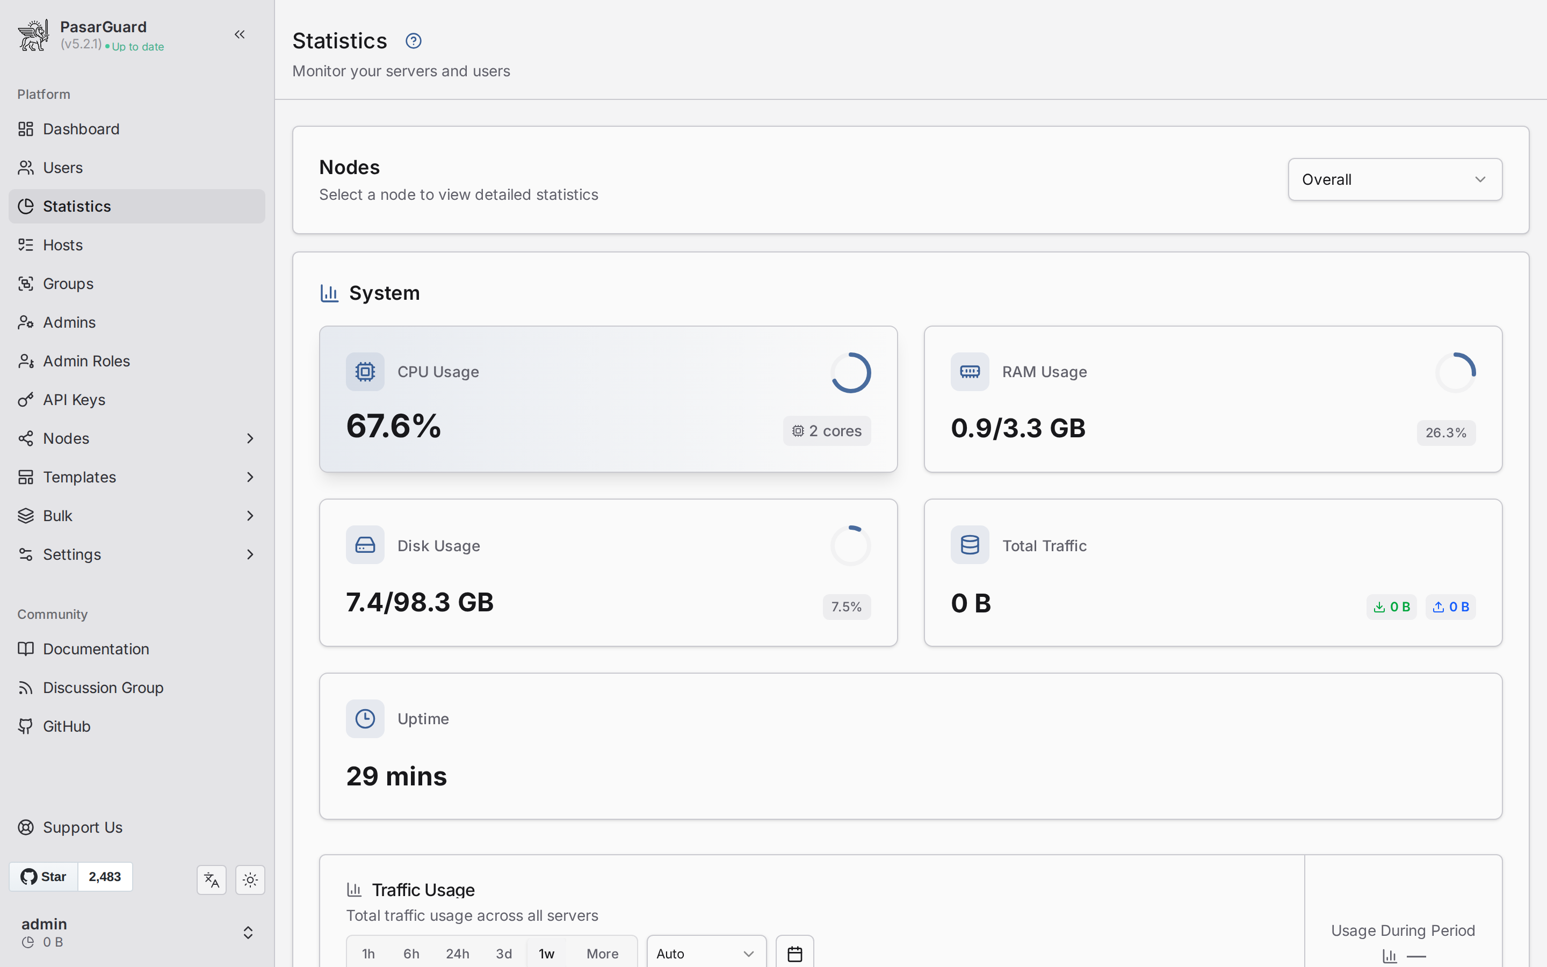Click the green download 0 B badge
The image size is (1547, 967).
coord(1391,607)
